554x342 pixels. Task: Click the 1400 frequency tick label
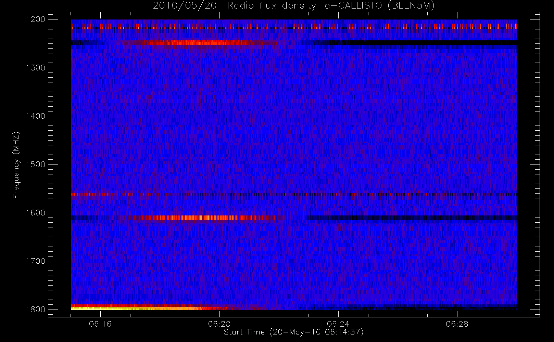(36, 116)
